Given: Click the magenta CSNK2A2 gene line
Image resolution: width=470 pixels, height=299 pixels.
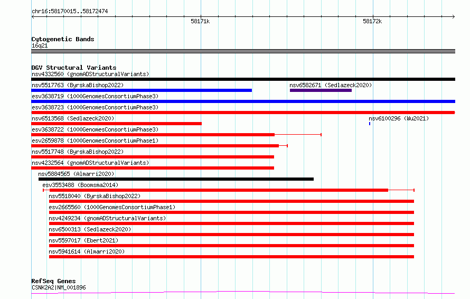Looking at the screenshot, I should coord(243,293).
